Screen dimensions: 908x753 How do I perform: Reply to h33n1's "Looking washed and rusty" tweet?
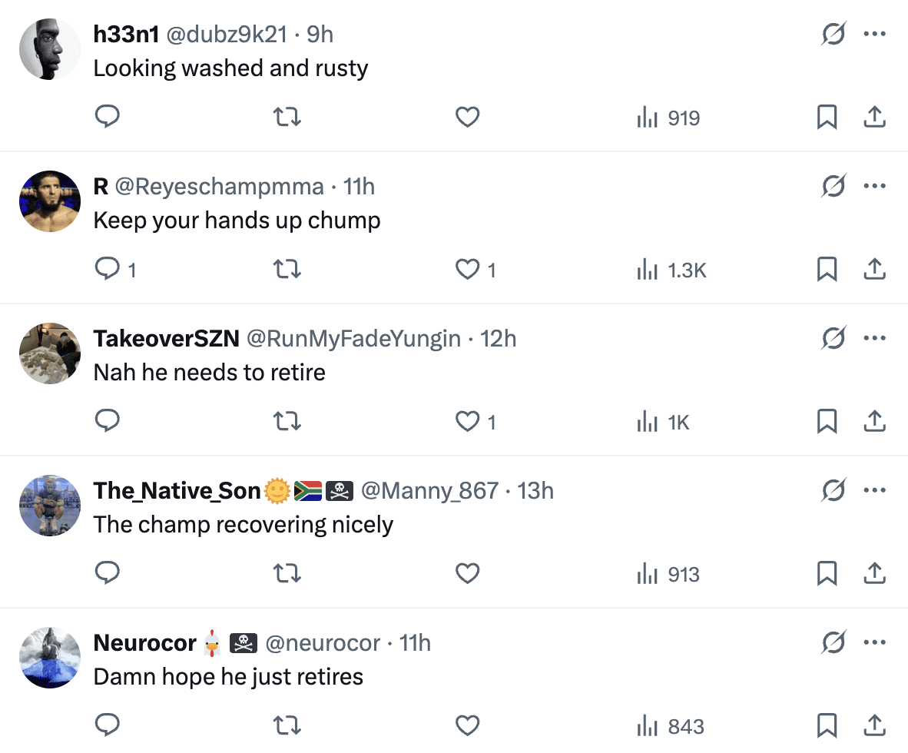point(107,117)
